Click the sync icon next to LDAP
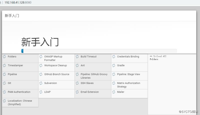Viewport: 200px width, 115px height. (x=41, y=92)
